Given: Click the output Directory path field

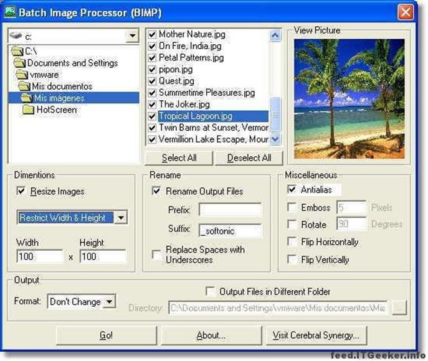Looking at the screenshot, I should [x=278, y=308].
